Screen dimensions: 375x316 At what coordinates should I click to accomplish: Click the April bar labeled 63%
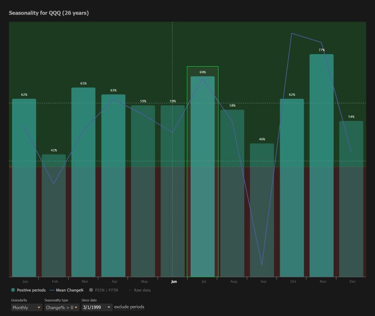[x=114, y=186]
